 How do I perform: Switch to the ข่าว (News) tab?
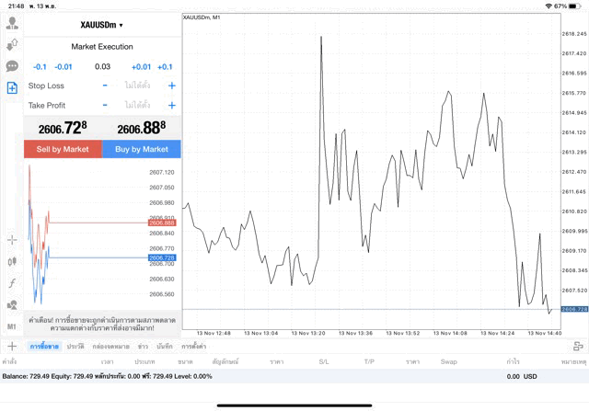(143, 346)
